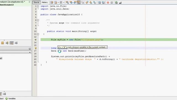The height and width of the screenshot is (100, 177).
Task: Click the navigate Back toolbar icon
Action: click(56, 2)
